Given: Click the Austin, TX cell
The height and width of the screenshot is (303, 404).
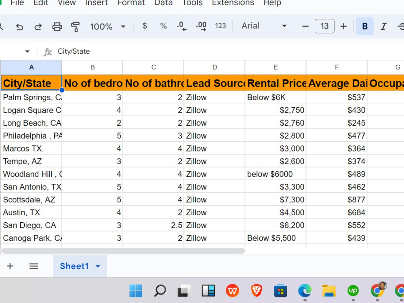Looking at the screenshot, I should (31, 213).
